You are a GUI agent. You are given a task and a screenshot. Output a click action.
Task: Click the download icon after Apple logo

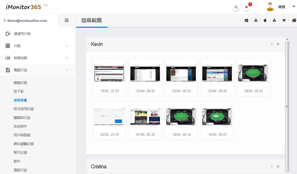pos(274,20)
